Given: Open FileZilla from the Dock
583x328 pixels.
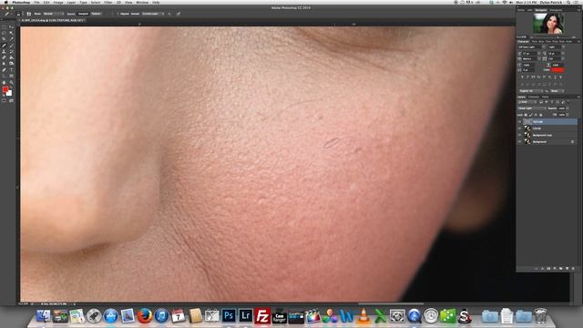Looking at the screenshot, I should (x=262, y=316).
